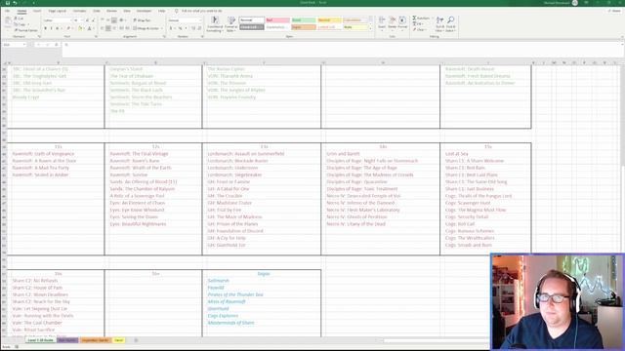Apply the Normal cell style
The image size is (625, 351).
[252, 19]
